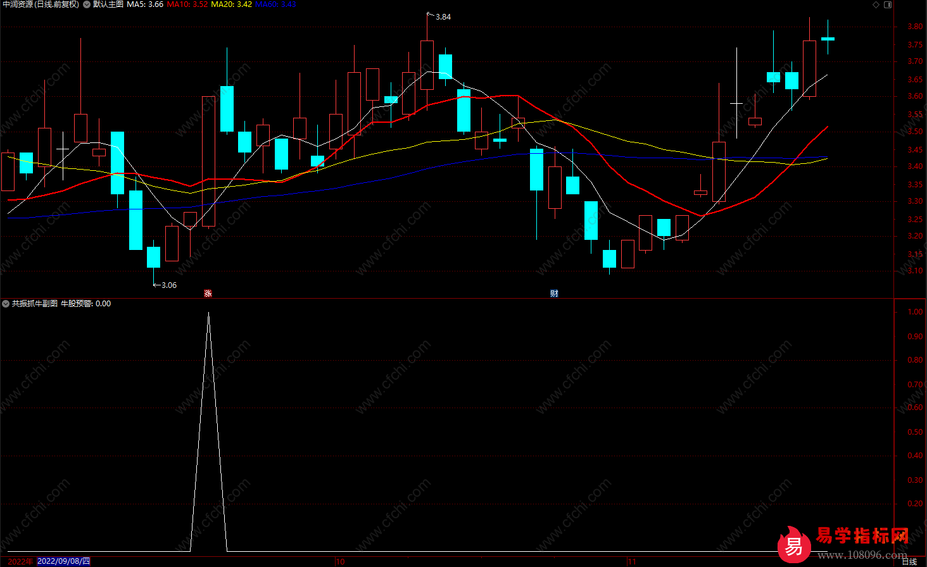Image resolution: width=927 pixels, height=567 pixels.
Task: Click the diamond icon at top right
Action: point(876,4)
